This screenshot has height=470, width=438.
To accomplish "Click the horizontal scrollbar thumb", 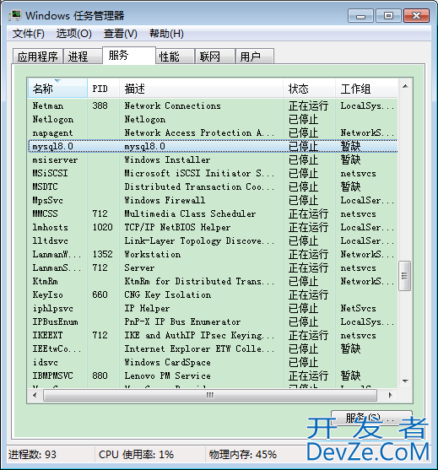I will click(x=210, y=396).
